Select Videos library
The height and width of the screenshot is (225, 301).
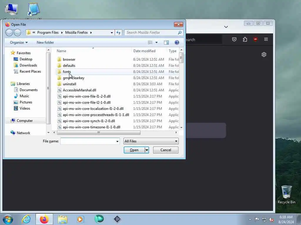tap(25, 108)
